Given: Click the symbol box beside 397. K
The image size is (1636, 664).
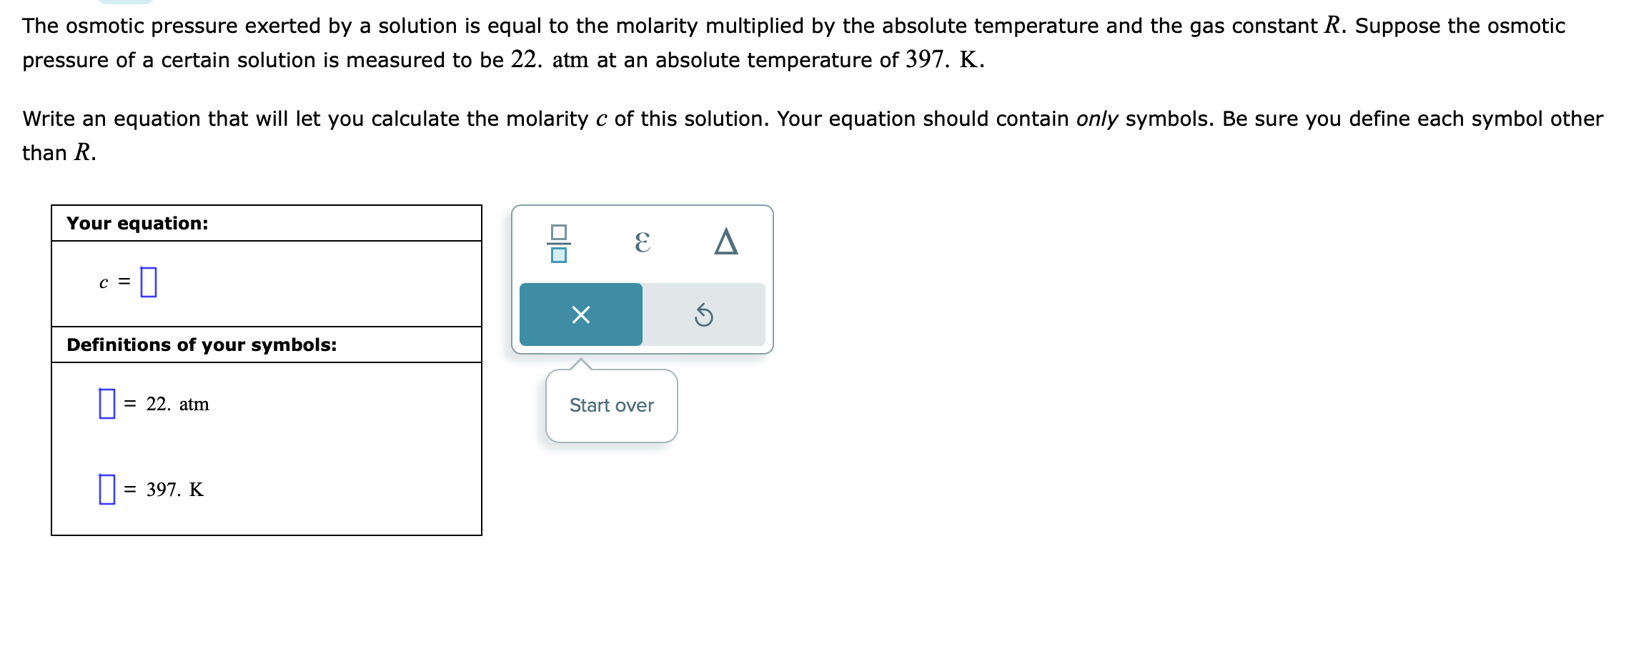Looking at the screenshot, I should pyautogui.click(x=106, y=490).
